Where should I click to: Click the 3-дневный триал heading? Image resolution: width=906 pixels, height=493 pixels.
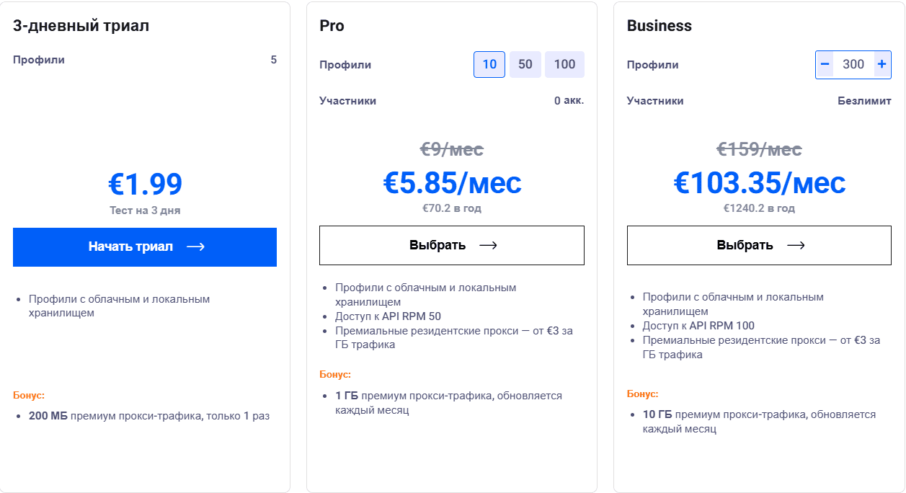pyautogui.click(x=81, y=26)
